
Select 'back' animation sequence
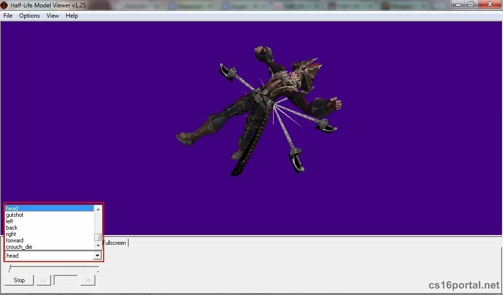[x=50, y=228]
